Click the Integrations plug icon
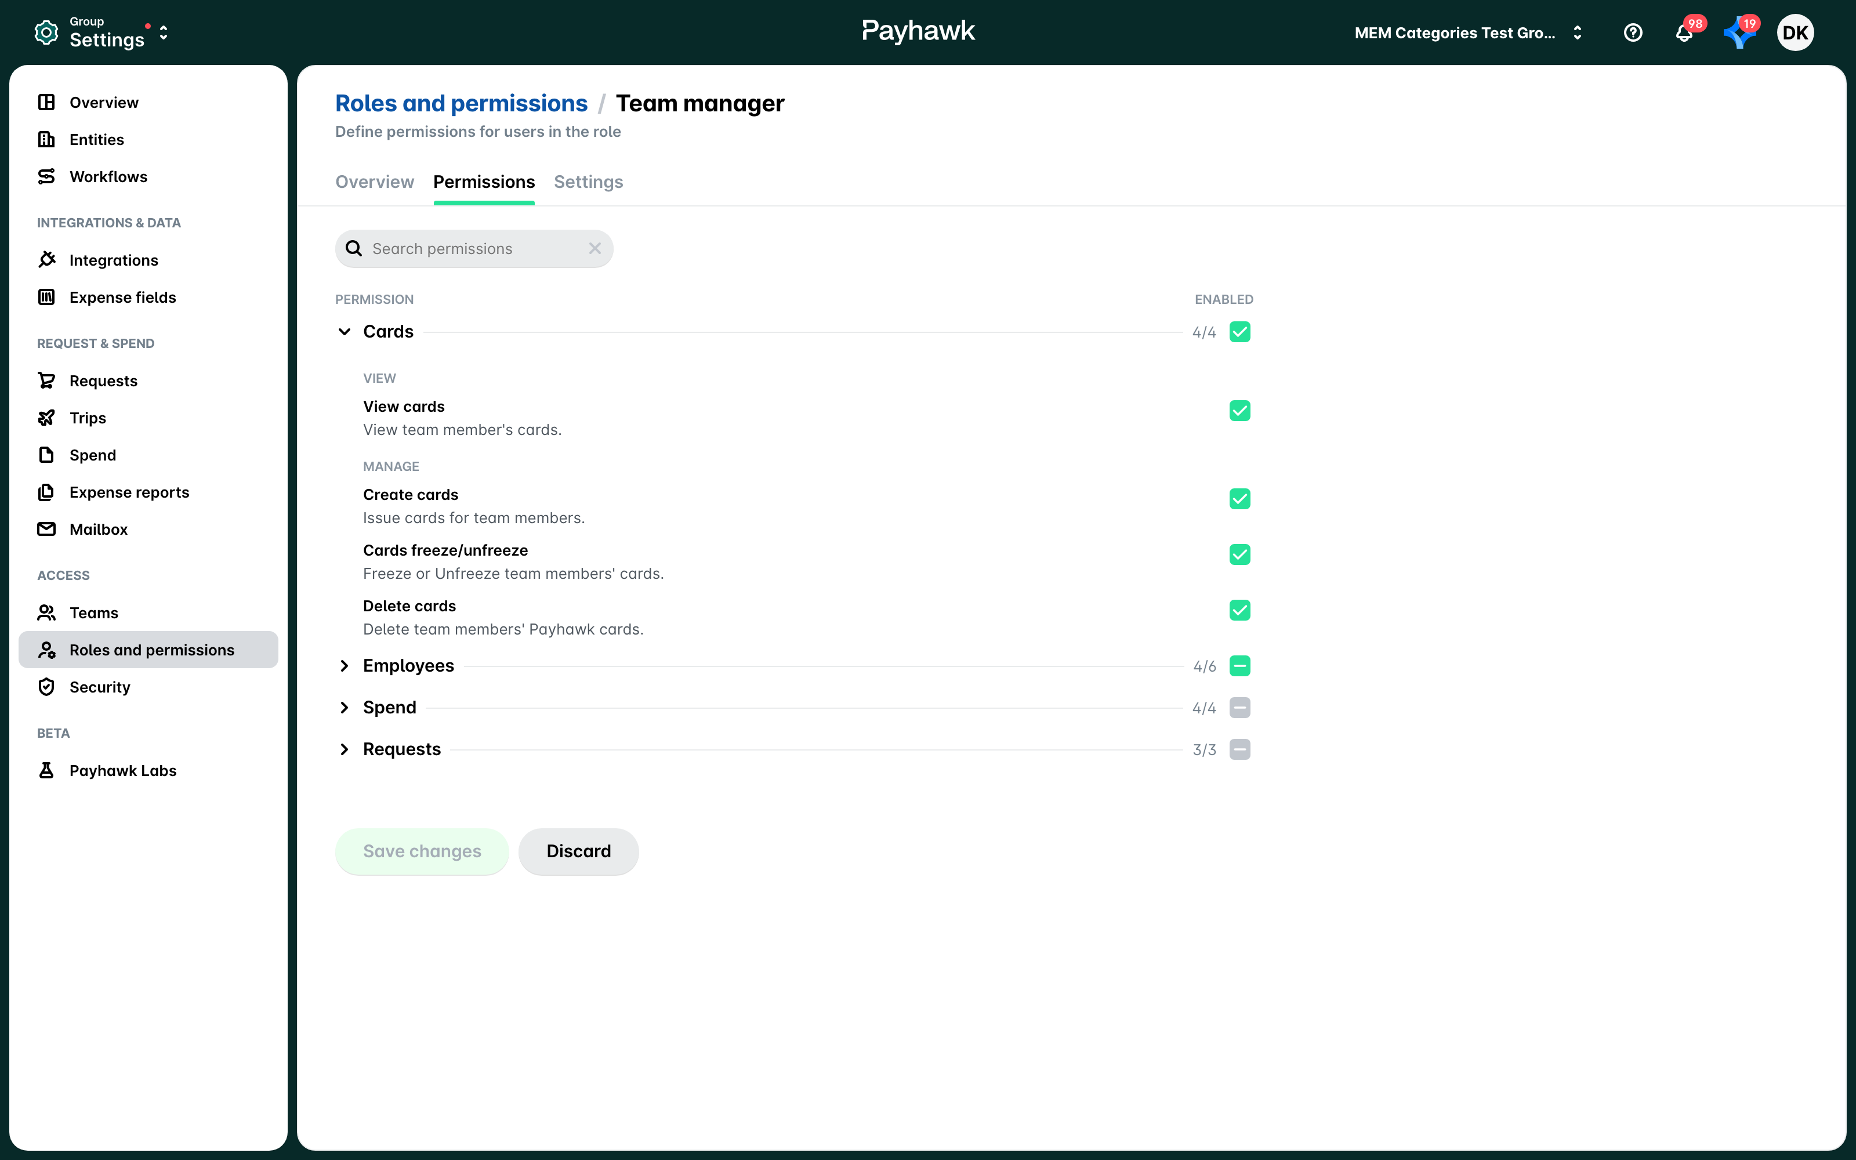This screenshot has width=1856, height=1160. click(46, 259)
